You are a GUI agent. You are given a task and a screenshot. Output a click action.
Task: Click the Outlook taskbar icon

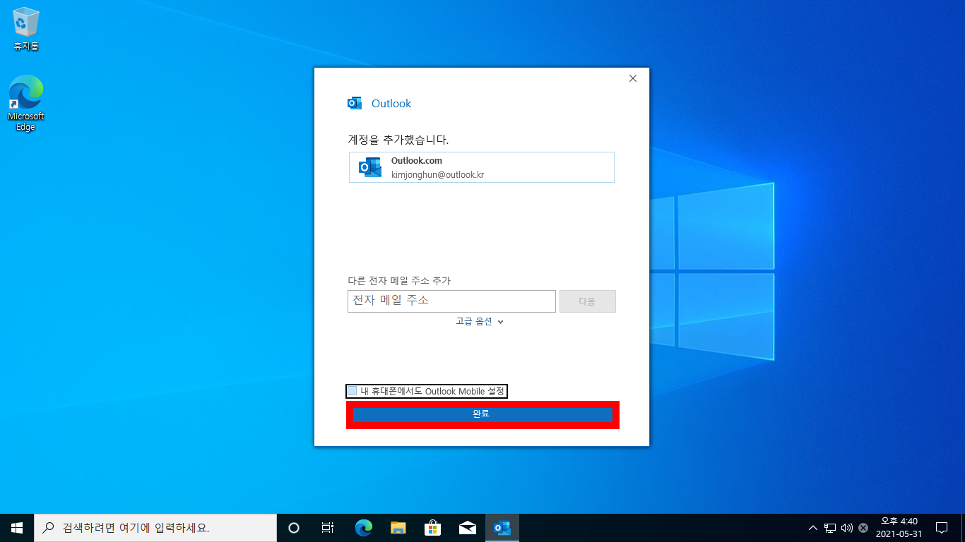point(502,528)
